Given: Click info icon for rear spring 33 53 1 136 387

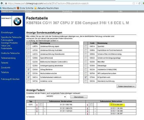Looking at the screenshot, I should point(87,114).
